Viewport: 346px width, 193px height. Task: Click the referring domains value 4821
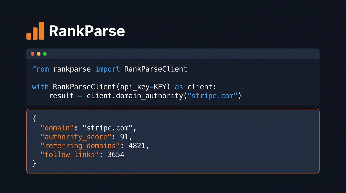pos(137,146)
